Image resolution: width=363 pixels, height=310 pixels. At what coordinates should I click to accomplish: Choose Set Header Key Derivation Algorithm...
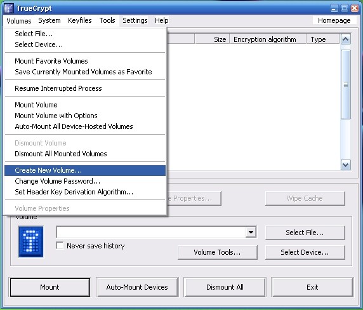point(85,192)
